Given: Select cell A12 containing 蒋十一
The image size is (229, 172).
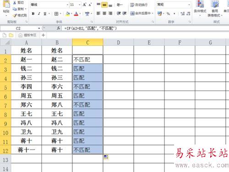Looking at the screenshot, I should (26, 150).
